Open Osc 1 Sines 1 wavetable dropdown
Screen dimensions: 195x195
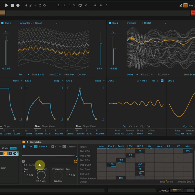46,23
